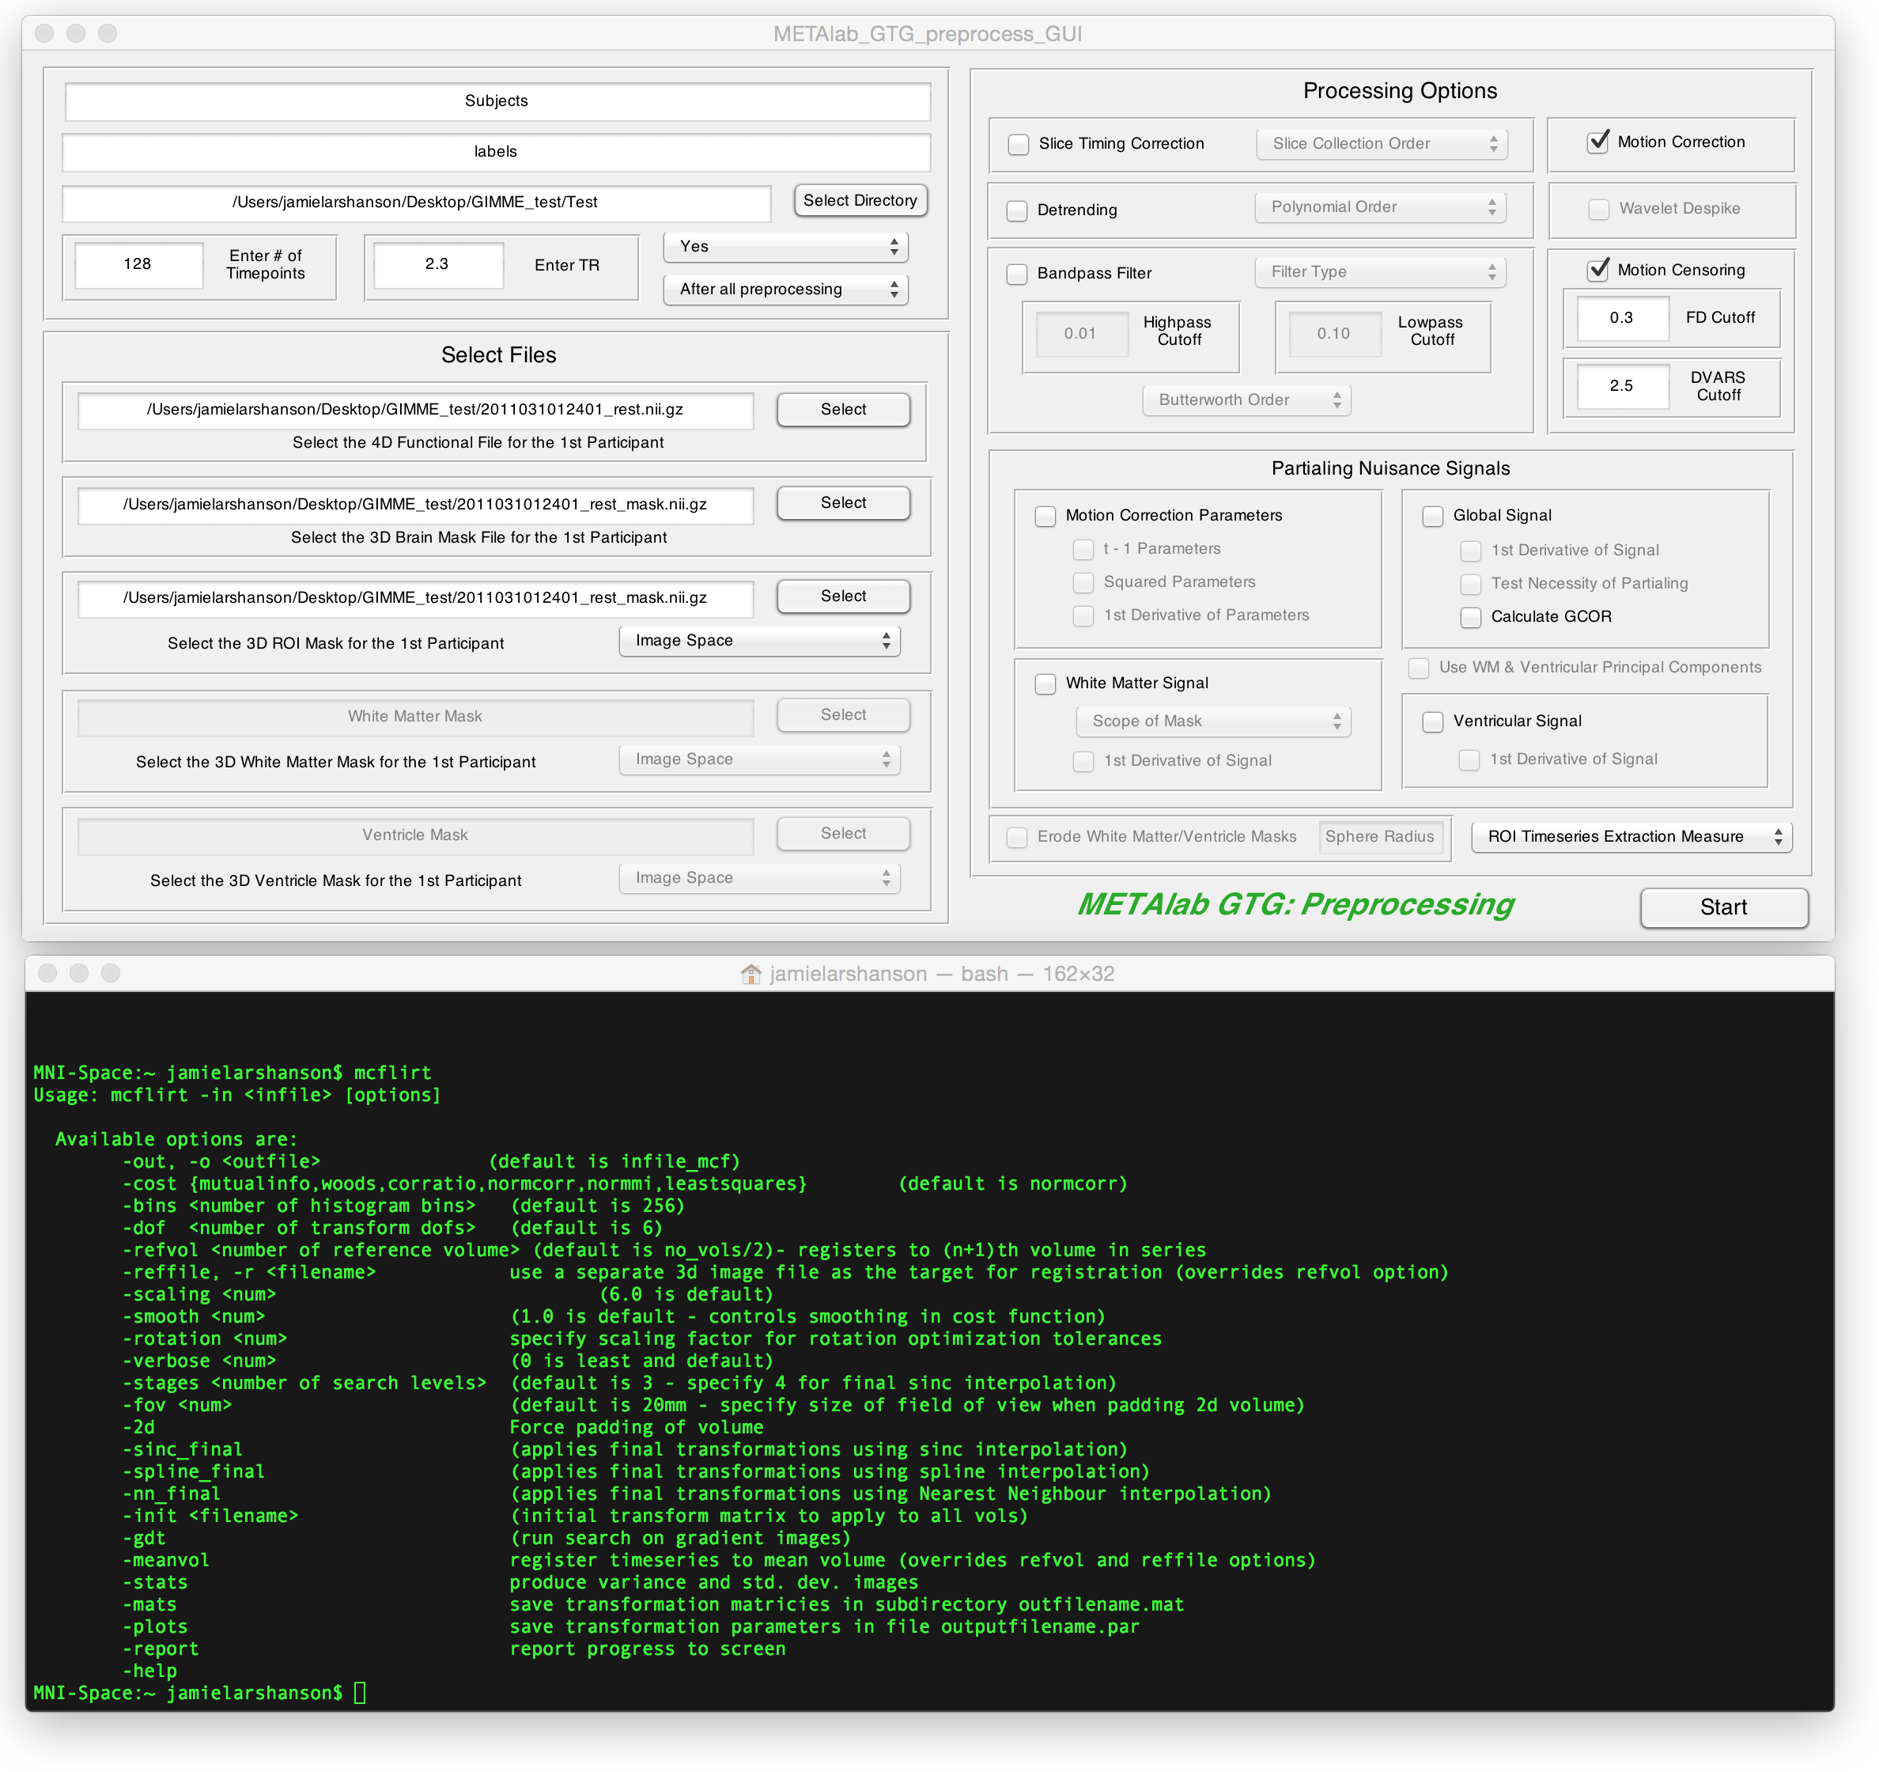1879x1772 pixels.
Task: Check the Global Signal option
Action: [1433, 517]
